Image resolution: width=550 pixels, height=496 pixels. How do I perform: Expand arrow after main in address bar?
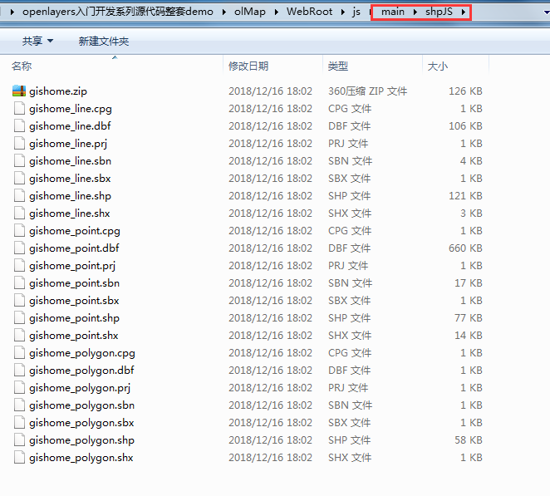[415, 12]
